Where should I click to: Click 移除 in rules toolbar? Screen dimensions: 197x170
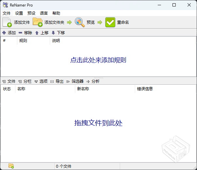(x=28, y=33)
